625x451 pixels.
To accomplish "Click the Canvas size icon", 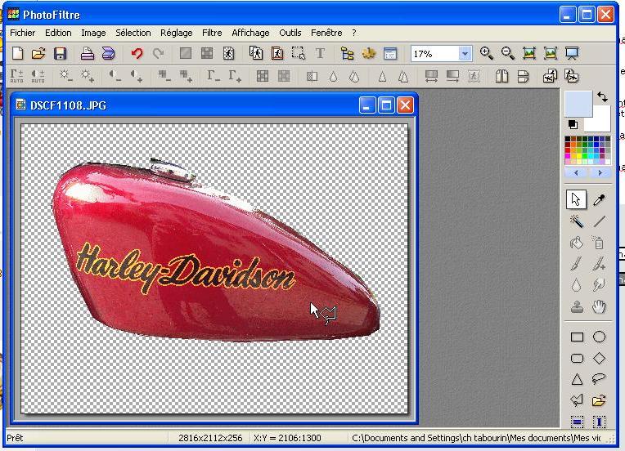I will pos(277,53).
